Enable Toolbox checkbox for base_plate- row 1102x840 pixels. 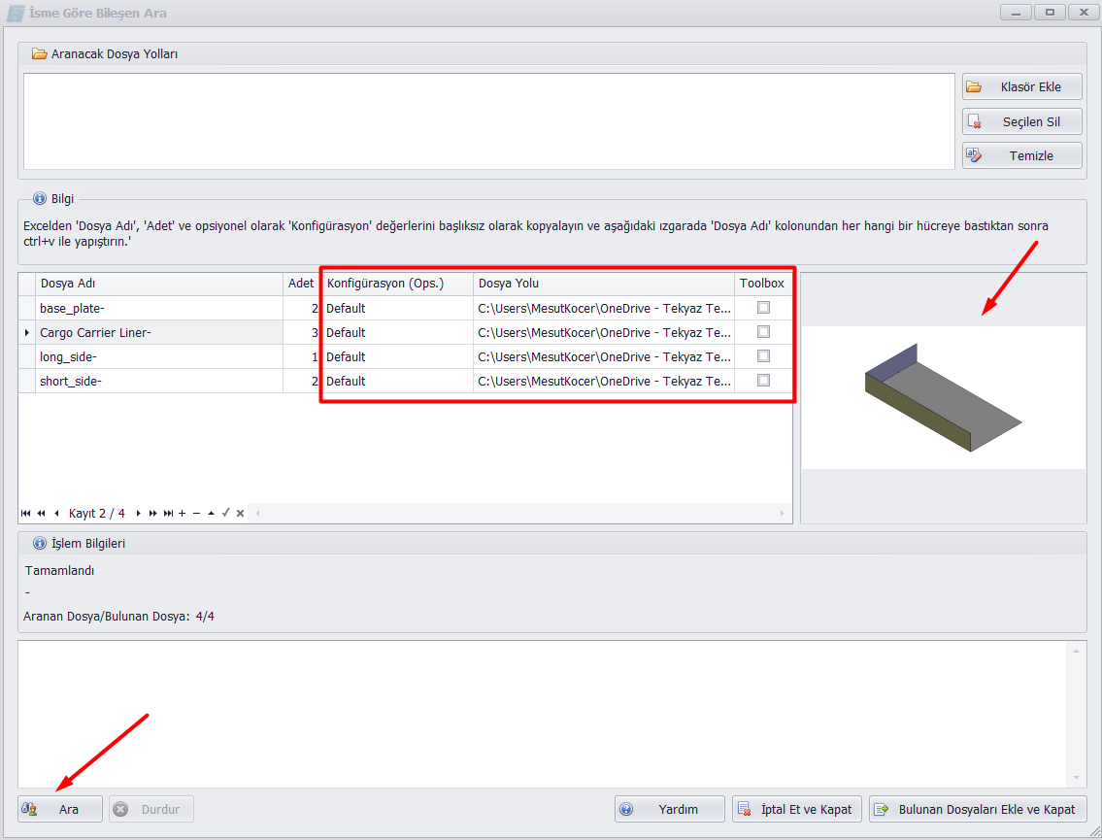click(x=763, y=307)
